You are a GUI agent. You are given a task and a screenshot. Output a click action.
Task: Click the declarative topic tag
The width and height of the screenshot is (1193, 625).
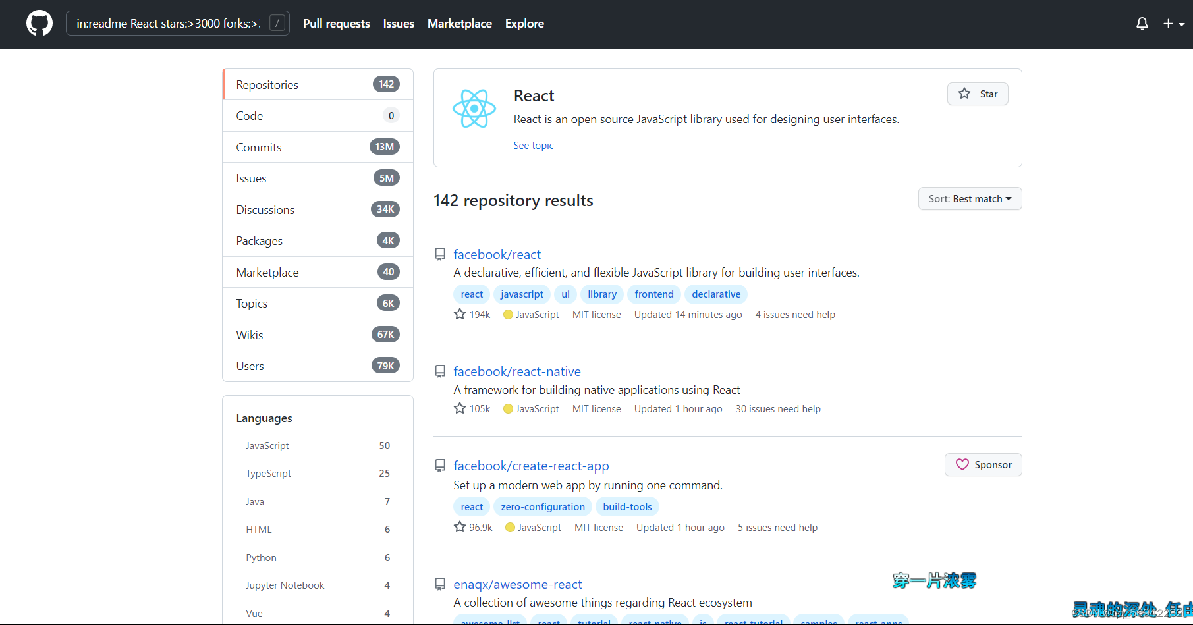tap(716, 294)
